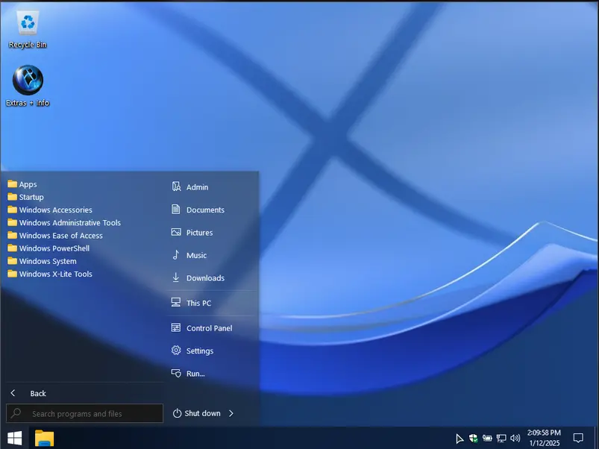Viewport: 599px width, 449px height.
Task: Expand the Windows PowerShell folder
Action: [48, 248]
